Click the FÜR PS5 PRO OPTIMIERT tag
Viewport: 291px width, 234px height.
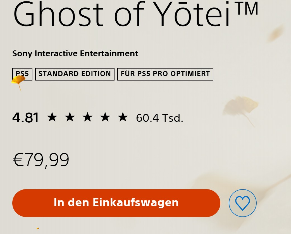(x=165, y=74)
